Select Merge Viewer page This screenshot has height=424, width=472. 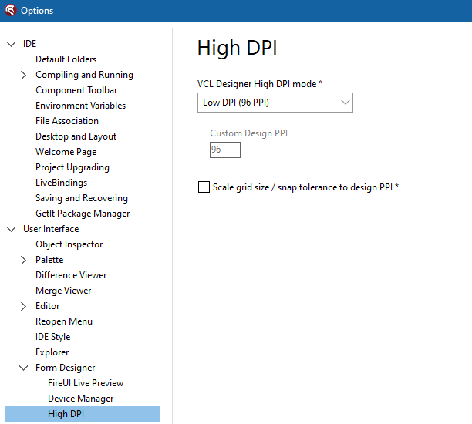click(x=63, y=291)
